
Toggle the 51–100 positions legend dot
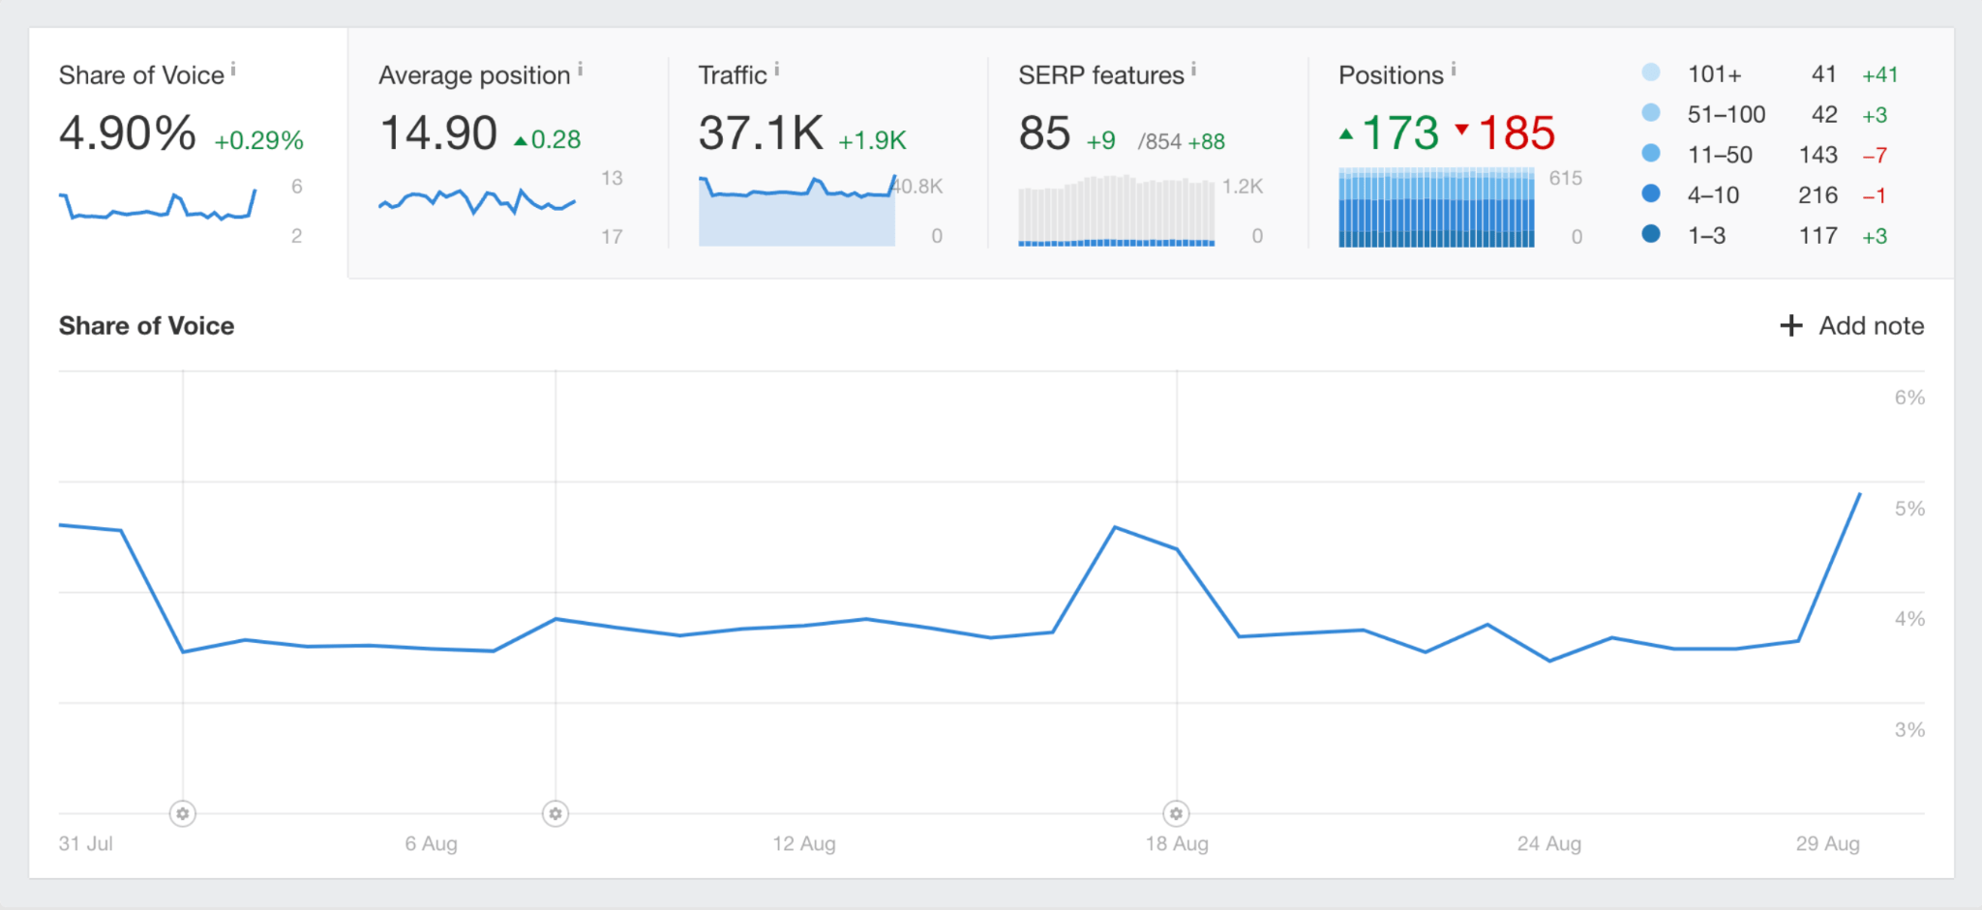point(1652,113)
